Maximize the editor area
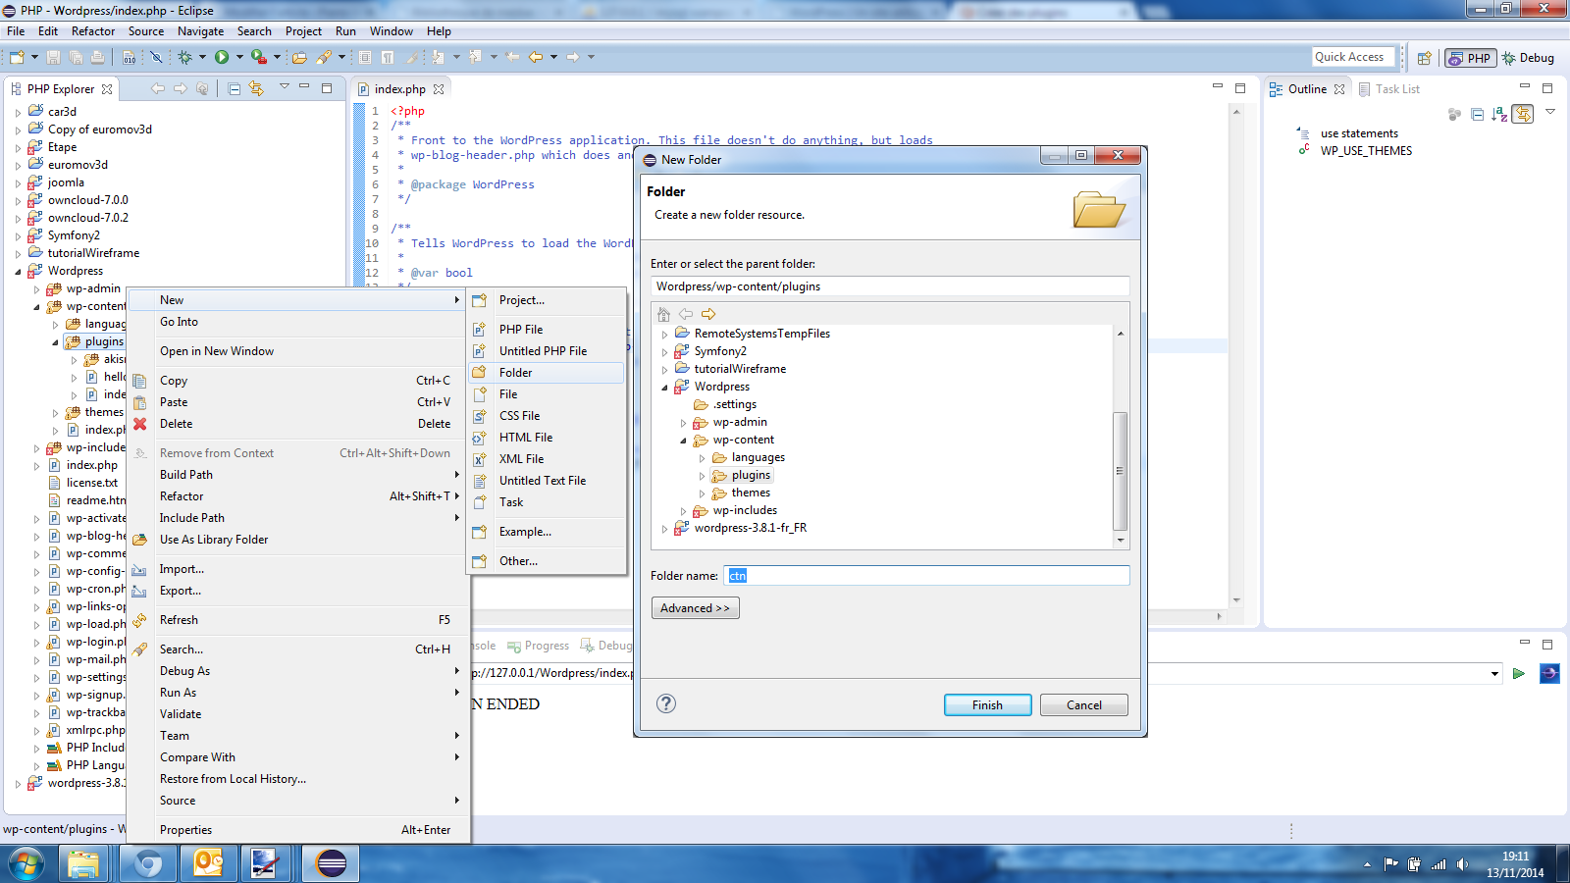The width and height of the screenshot is (1570, 883). (1240, 88)
